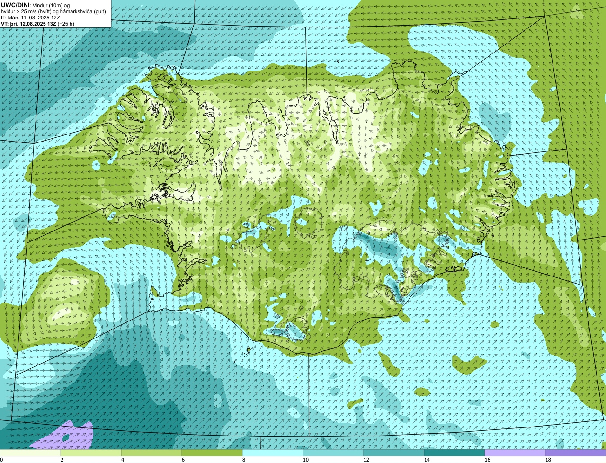
Task: Click the legend scale label "8"
Action: [x=244, y=460]
